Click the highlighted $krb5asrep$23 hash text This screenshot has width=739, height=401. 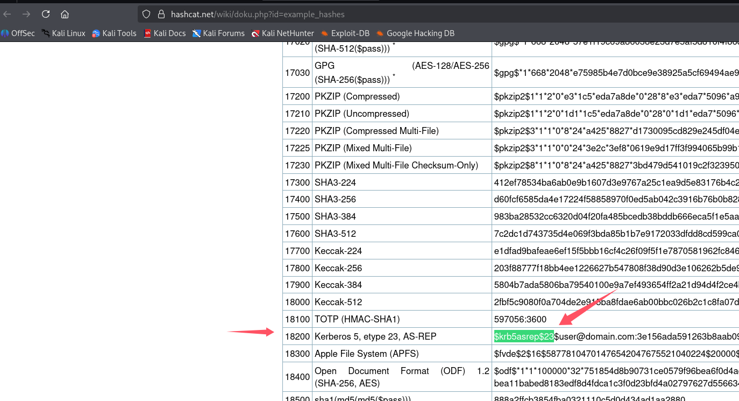(523, 336)
